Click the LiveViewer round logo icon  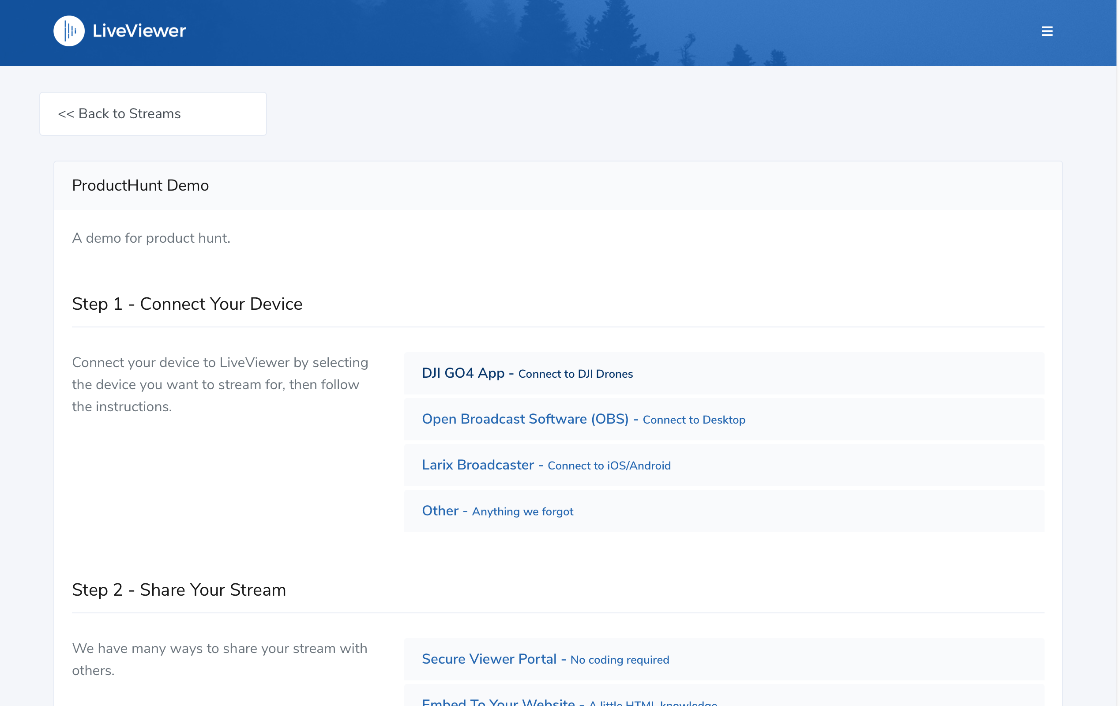pos(69,31)
